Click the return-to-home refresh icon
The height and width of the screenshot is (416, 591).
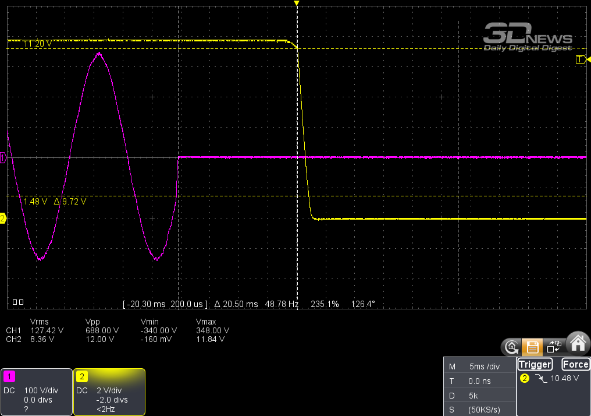click(x=511, y=347)
